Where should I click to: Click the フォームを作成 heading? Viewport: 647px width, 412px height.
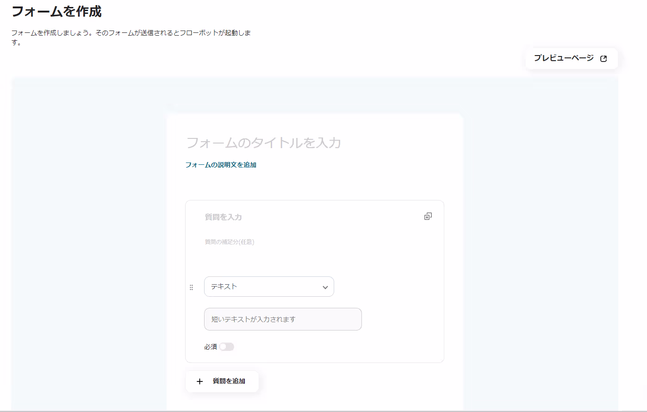[x=56, y=12]
